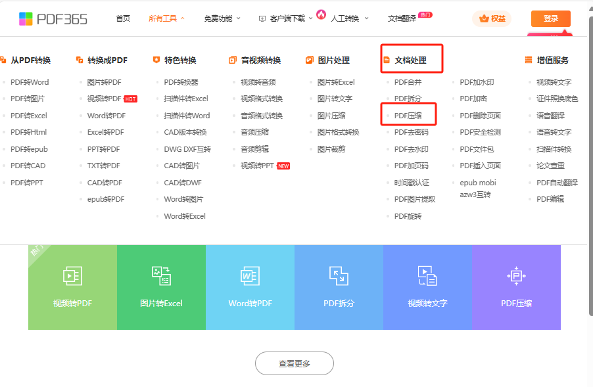Click the 权益 crown icon
Viewport: 593px width, 387px height.
pos(485,18)
